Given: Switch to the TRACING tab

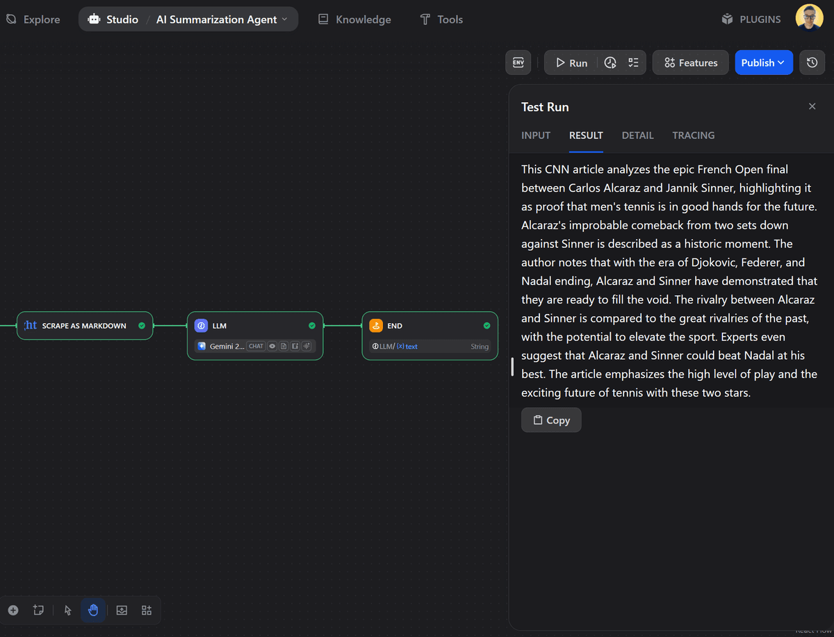Looking at the screenshot, I should (693, 135).
